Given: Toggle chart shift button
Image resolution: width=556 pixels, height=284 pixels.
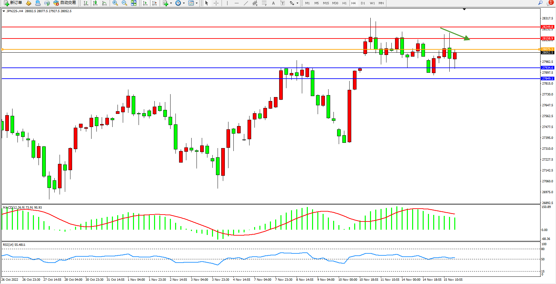Looking at the screenshot, I should click(x=154, y=3).
